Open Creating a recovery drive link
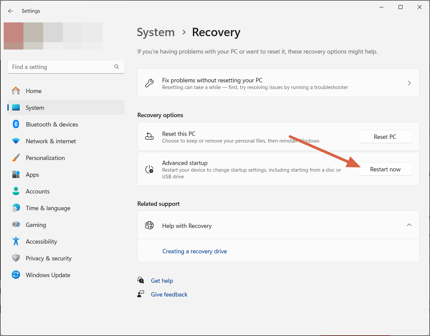The width and height of the screenshot is (430, 336). click(x=195, y=251)
